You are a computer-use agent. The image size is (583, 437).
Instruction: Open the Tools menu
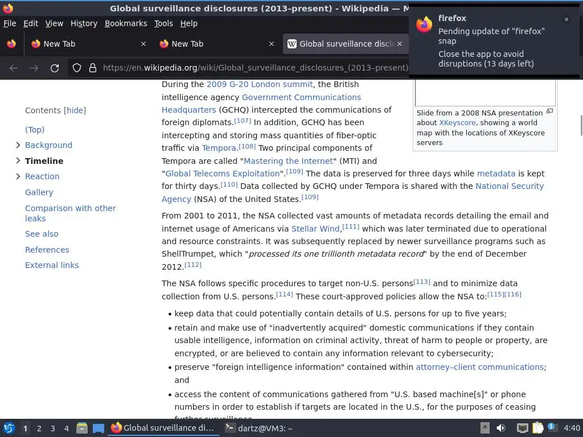point(163,23)
